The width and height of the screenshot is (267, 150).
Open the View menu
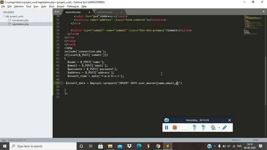pos(36,7)
